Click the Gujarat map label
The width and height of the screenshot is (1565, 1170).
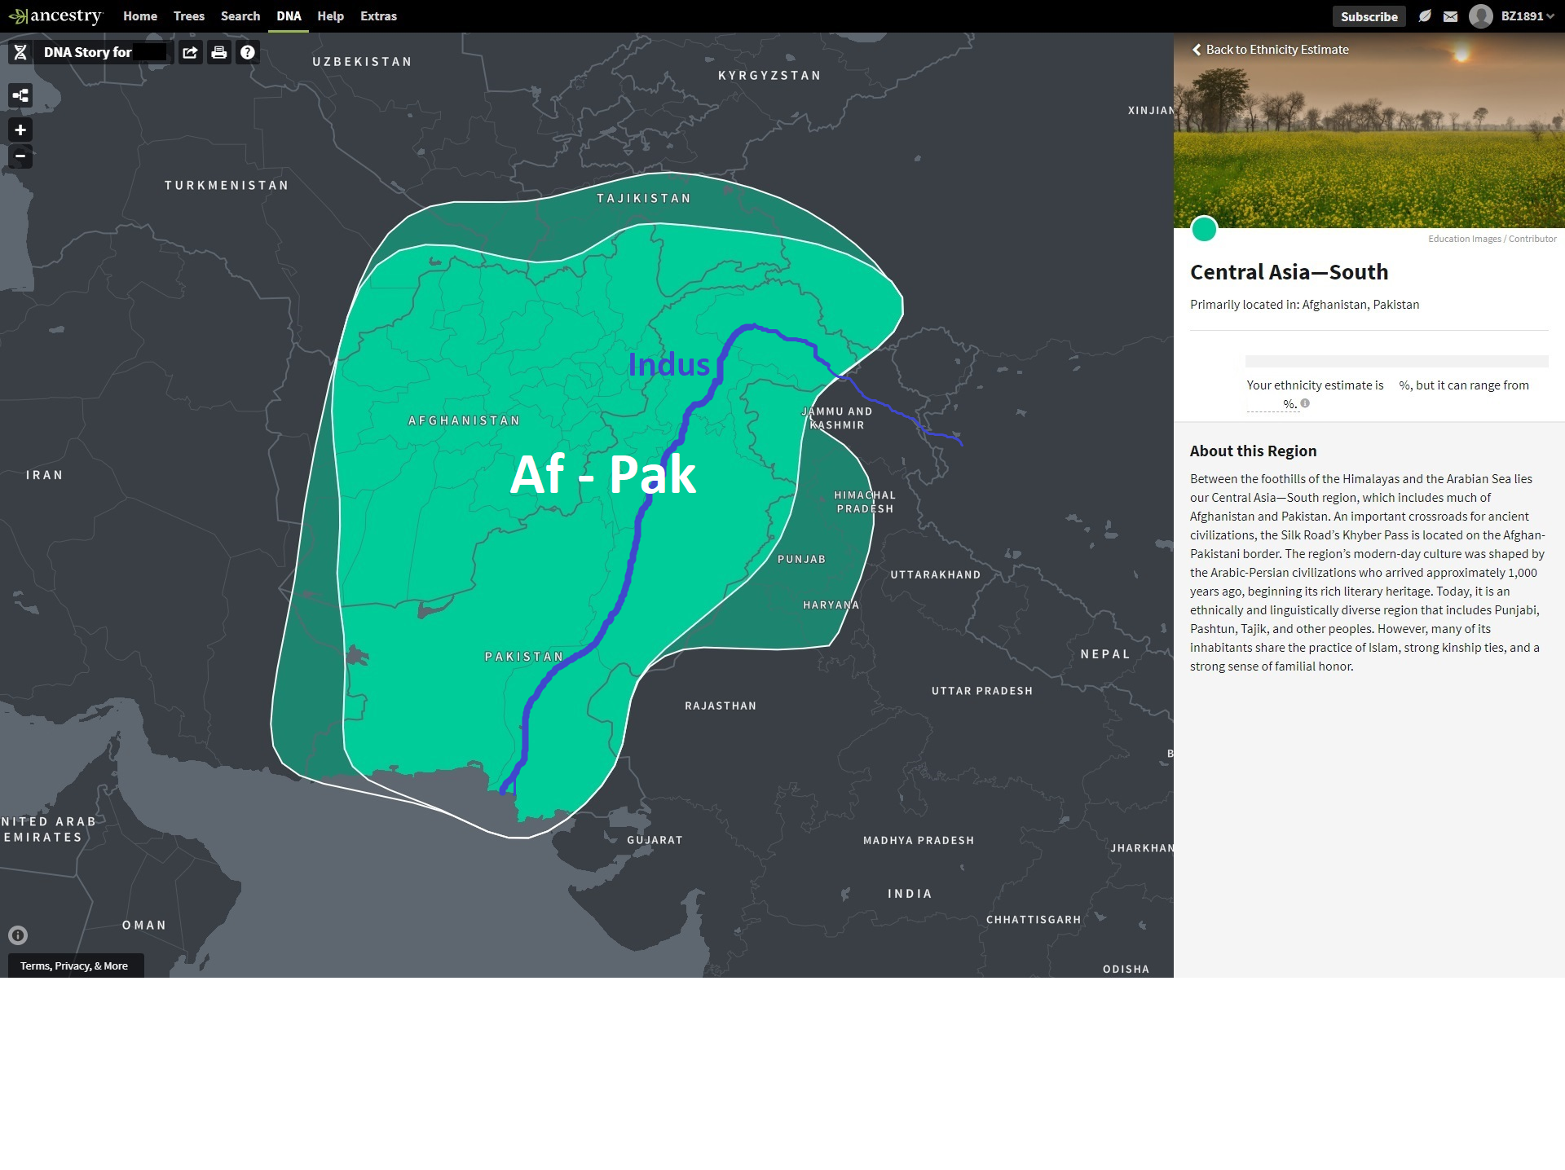655,840
